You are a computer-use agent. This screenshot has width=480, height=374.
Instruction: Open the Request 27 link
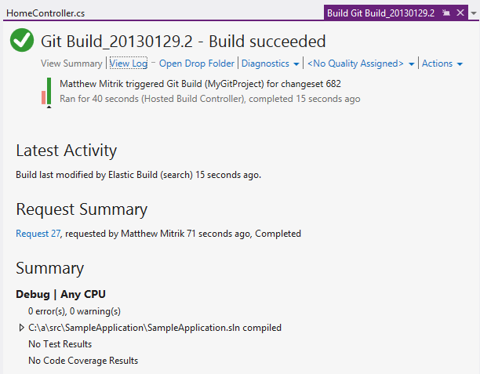[x=38, y=234]
